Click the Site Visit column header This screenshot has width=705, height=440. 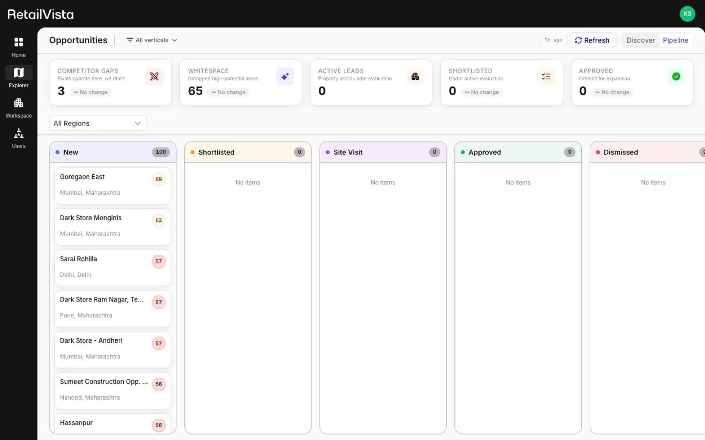click(x=383, y=152)
